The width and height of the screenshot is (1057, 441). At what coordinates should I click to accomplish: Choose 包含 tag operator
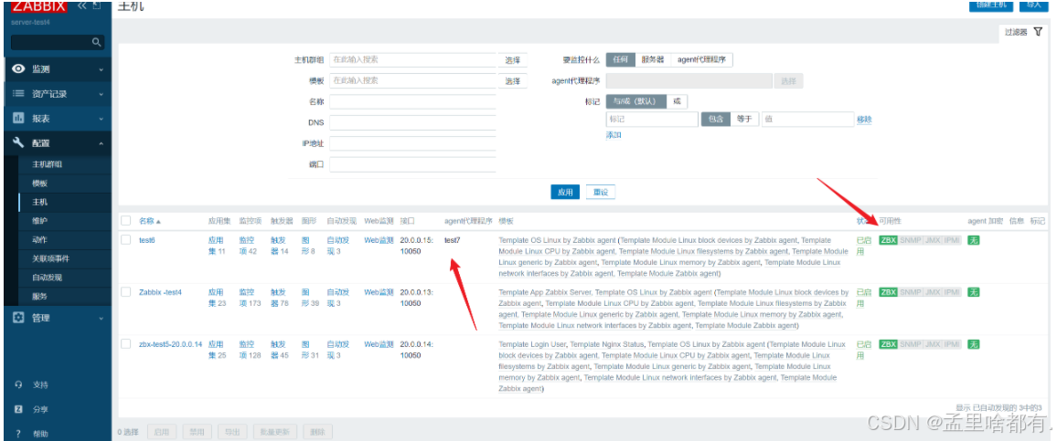[716, 120]
